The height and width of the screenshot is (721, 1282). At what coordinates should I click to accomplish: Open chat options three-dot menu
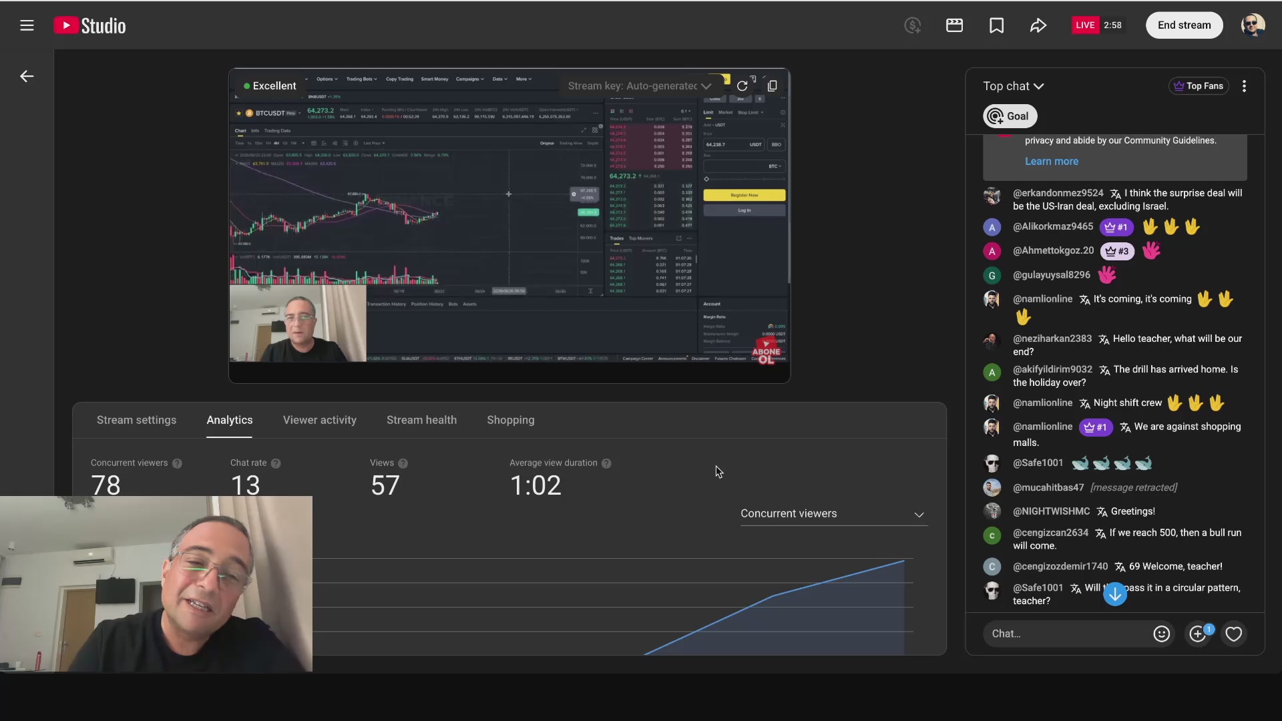coord(1244,86)
